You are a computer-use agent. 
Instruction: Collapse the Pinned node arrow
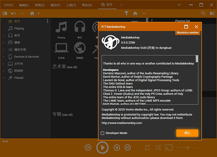click(x=4, y=78)
